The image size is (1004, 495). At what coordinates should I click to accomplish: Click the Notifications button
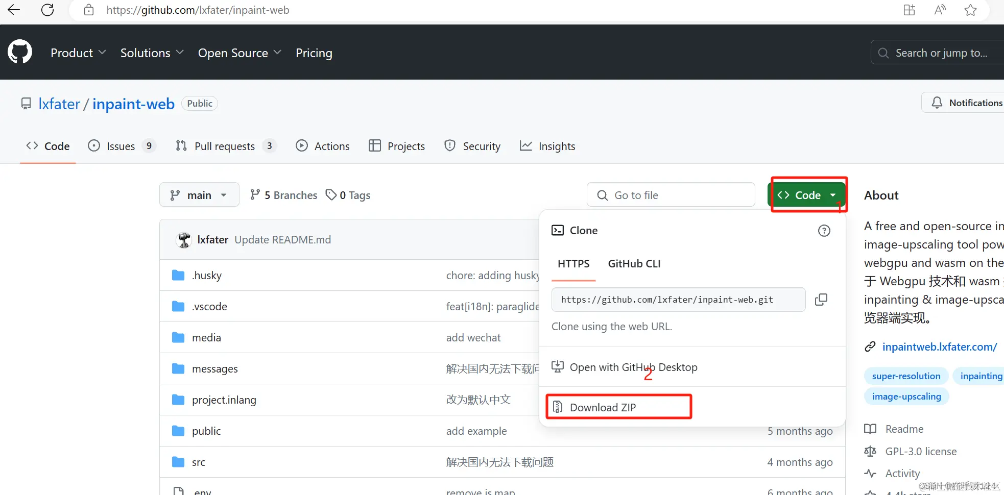point(963,103)
